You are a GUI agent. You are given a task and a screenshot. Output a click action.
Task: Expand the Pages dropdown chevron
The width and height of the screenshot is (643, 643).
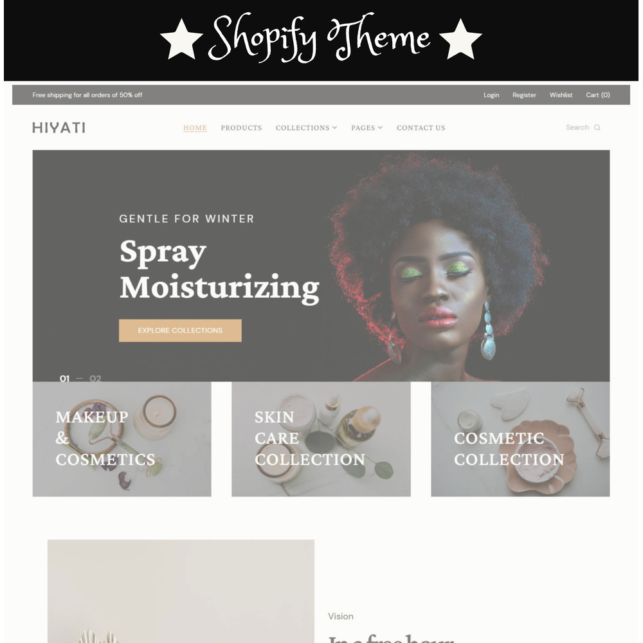380,127
